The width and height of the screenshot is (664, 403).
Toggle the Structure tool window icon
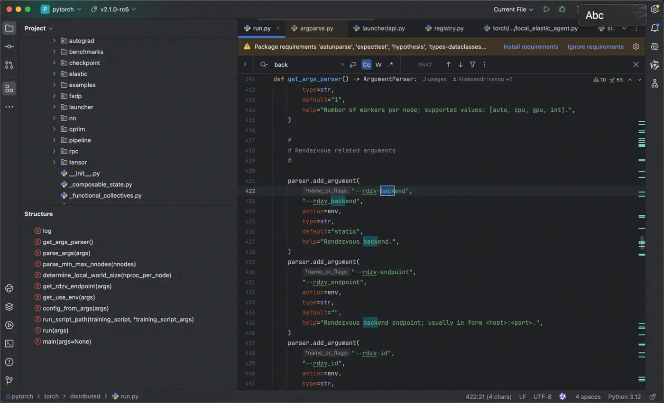tap(9, 88)
